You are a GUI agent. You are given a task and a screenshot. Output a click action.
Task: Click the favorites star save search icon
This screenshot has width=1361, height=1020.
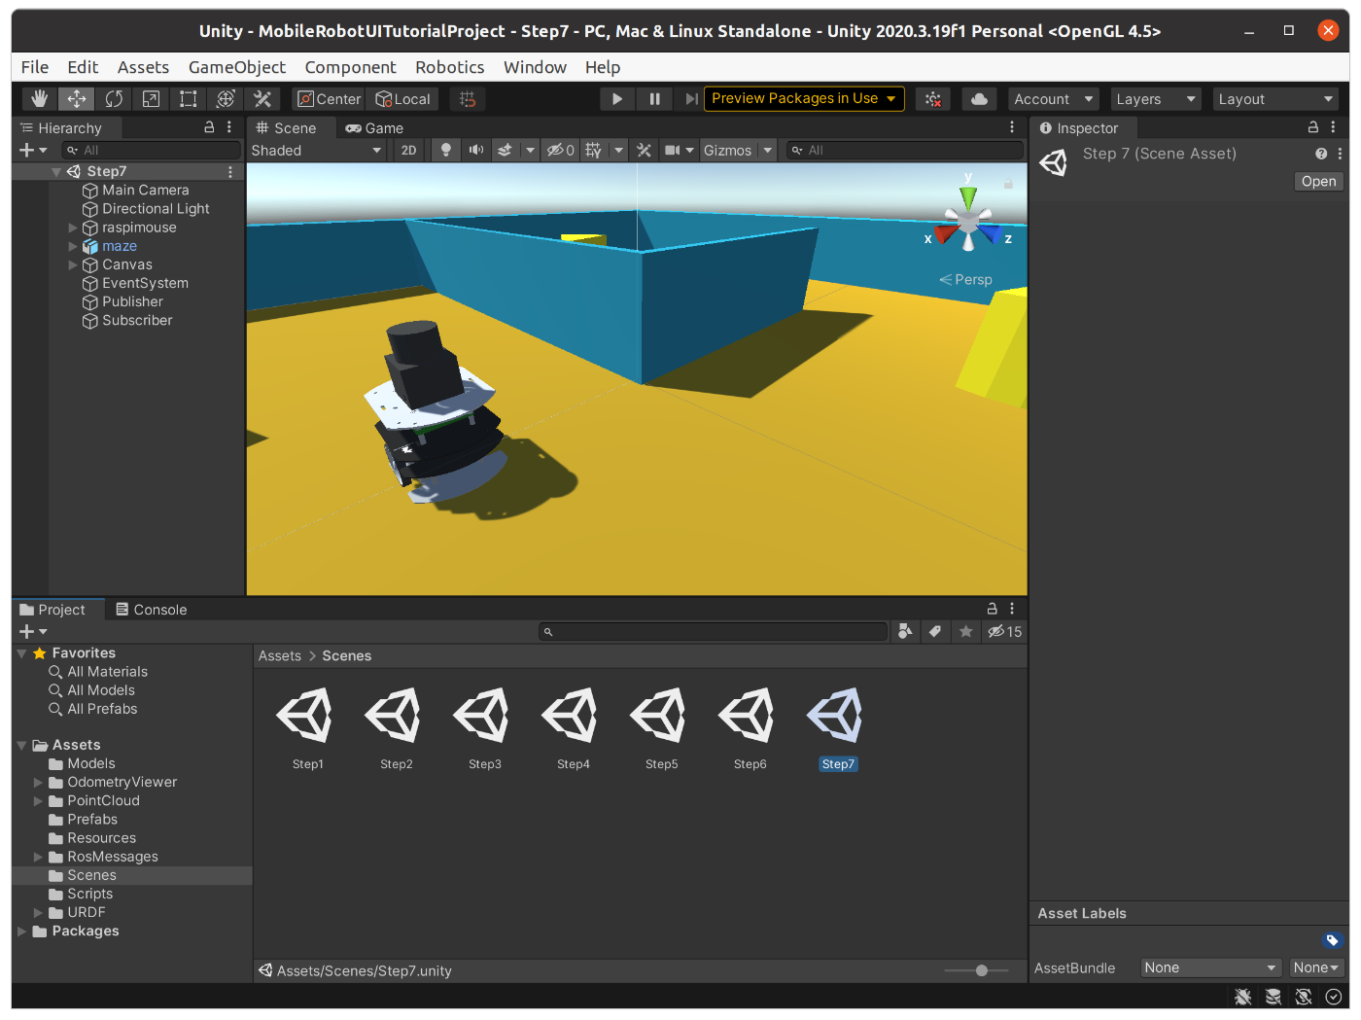coord(965,632)
